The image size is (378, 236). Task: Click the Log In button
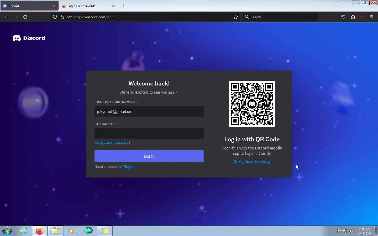click(149, 156)
